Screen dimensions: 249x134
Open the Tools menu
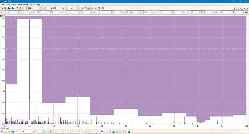33,5
